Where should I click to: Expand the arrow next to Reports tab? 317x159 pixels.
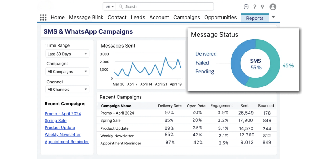(273, 17)
